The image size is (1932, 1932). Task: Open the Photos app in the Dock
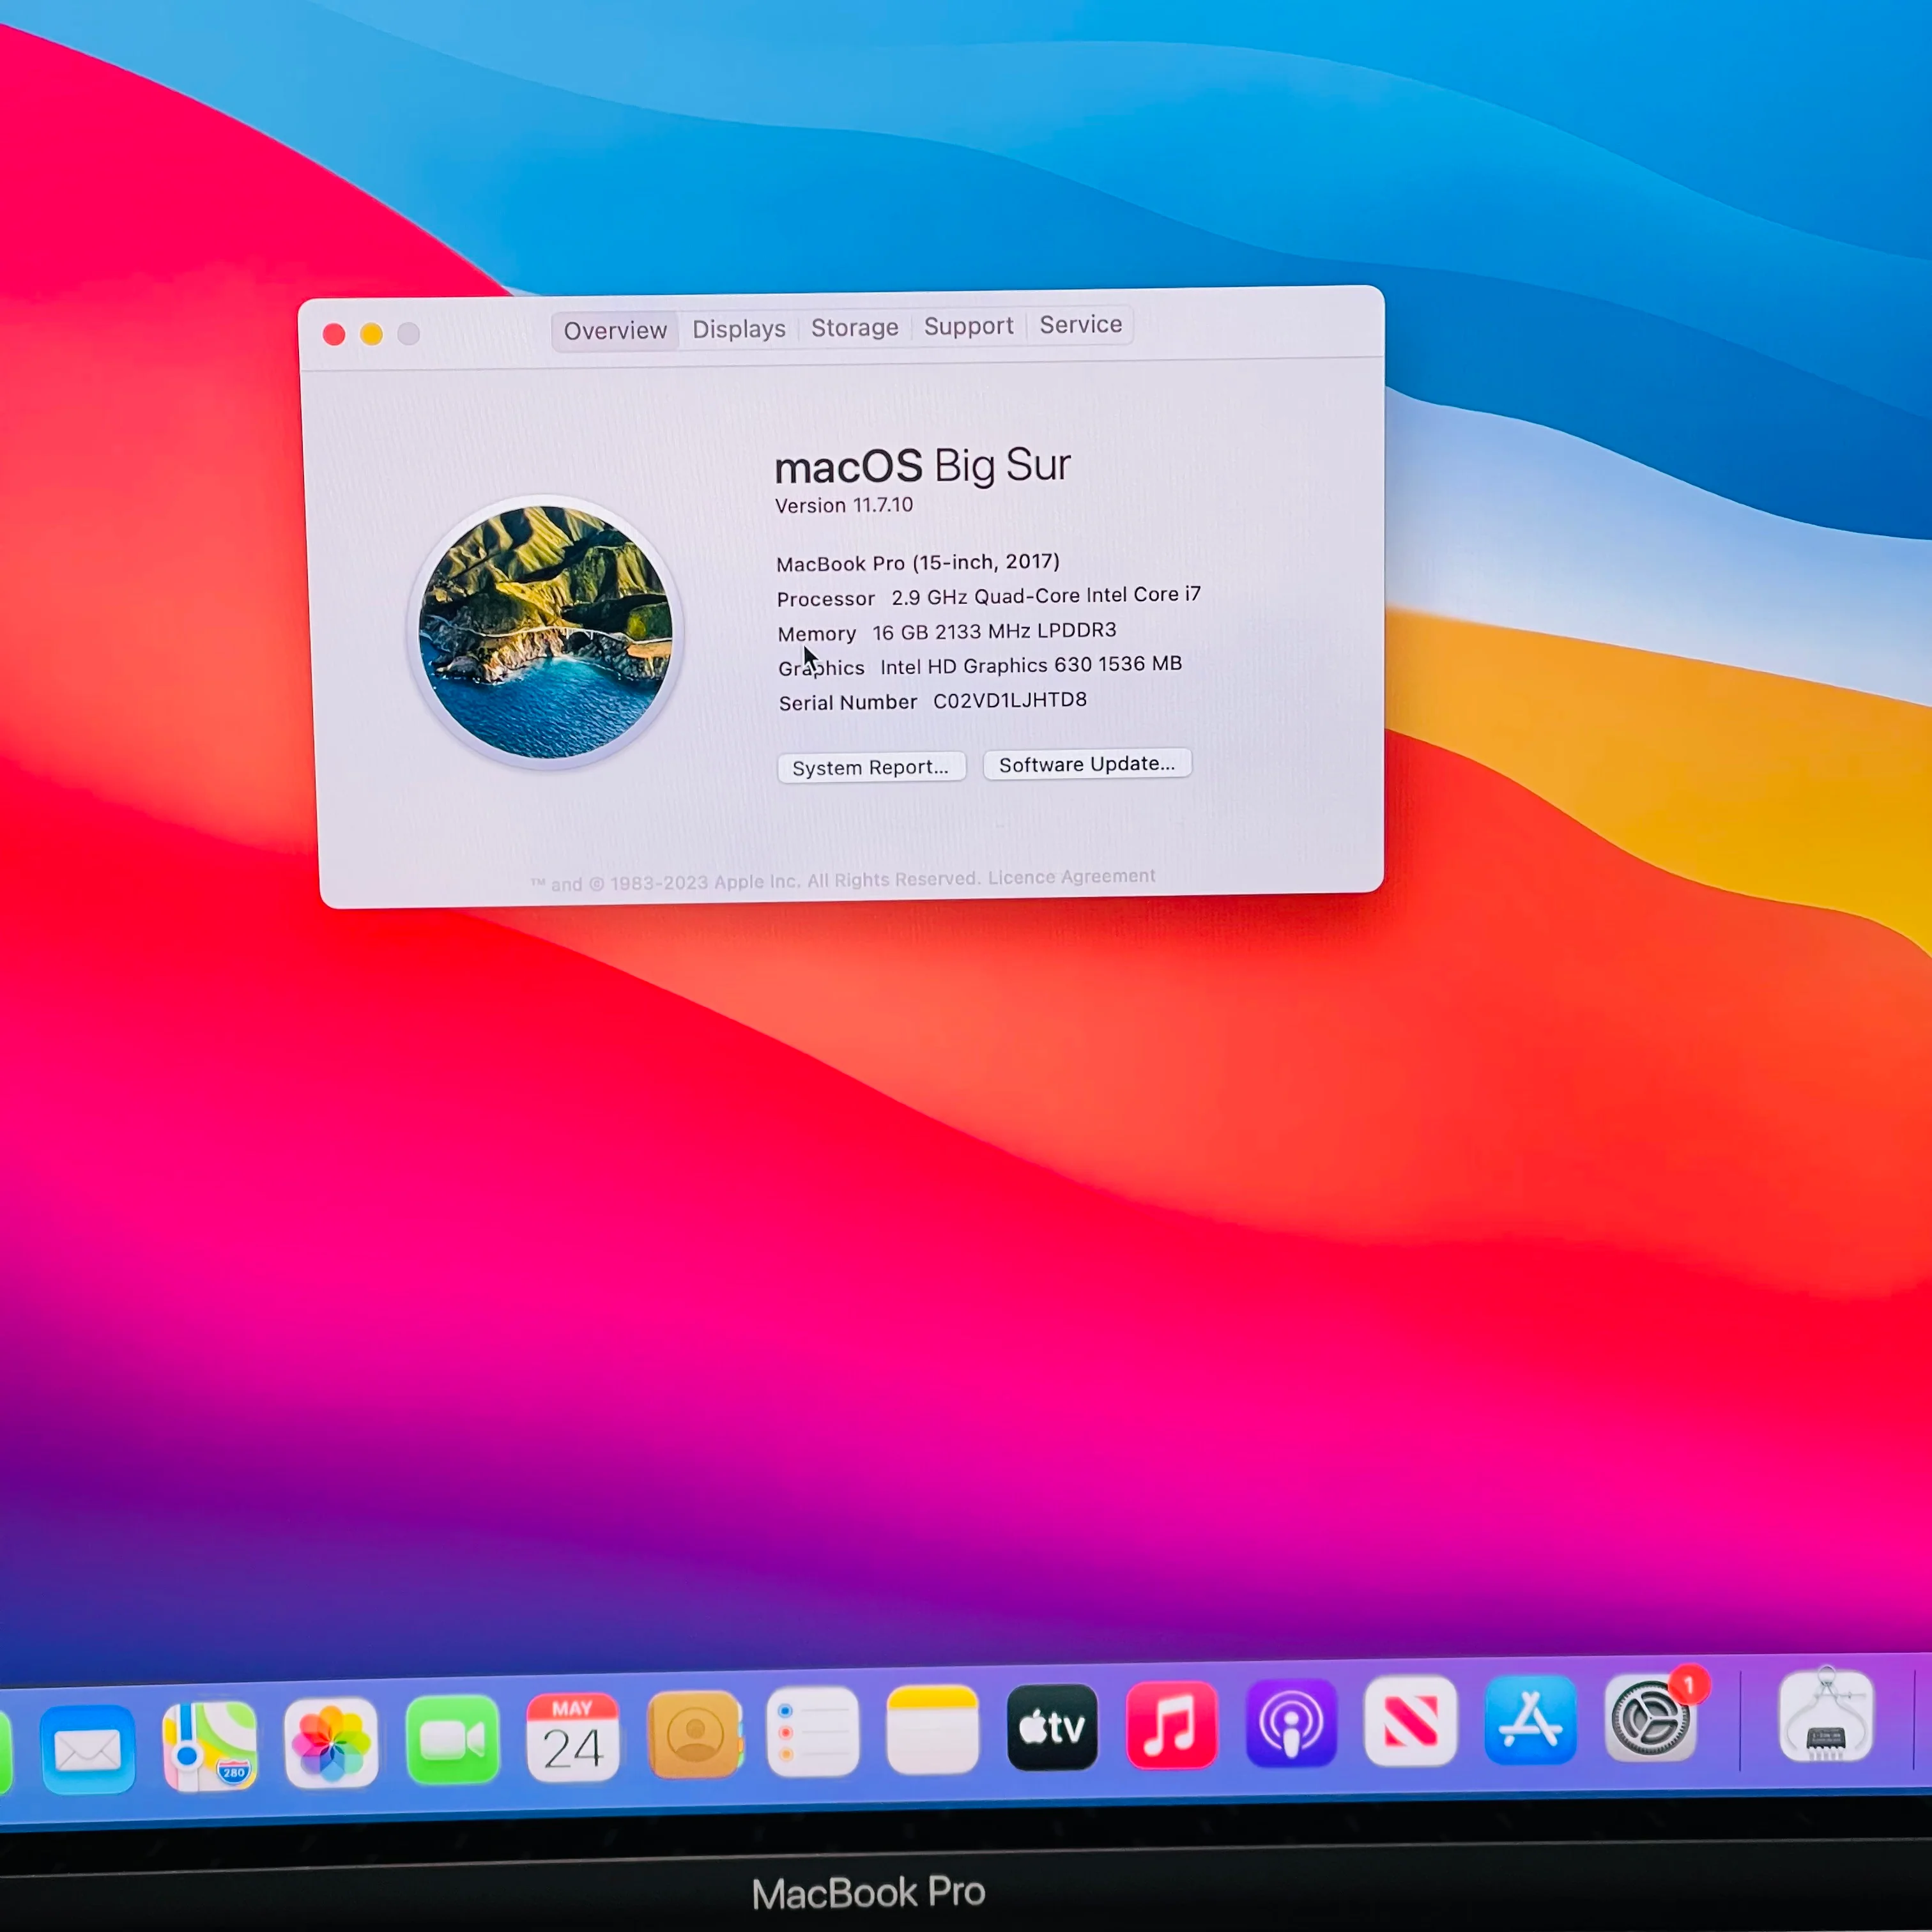(331, 1744)
